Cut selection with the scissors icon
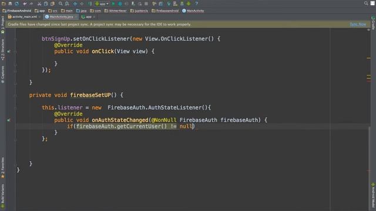Viewport: 376px width, 211px height. 39,4
